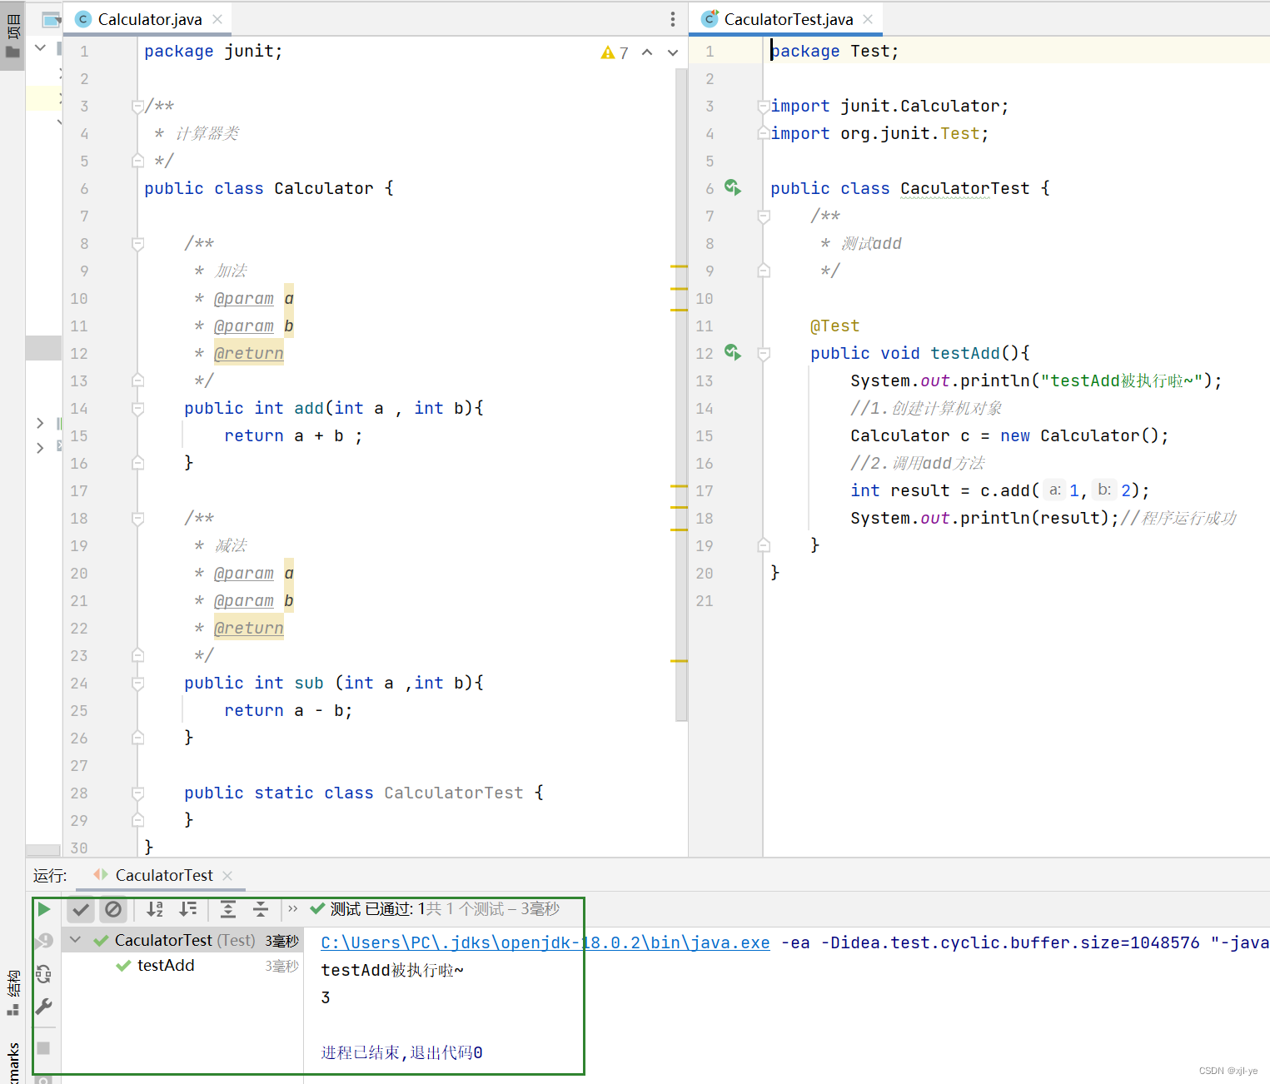Viewport: 1270px width, 1084px height.
Task: Close the CaculatorTest run tab
Action: point(227,876)
